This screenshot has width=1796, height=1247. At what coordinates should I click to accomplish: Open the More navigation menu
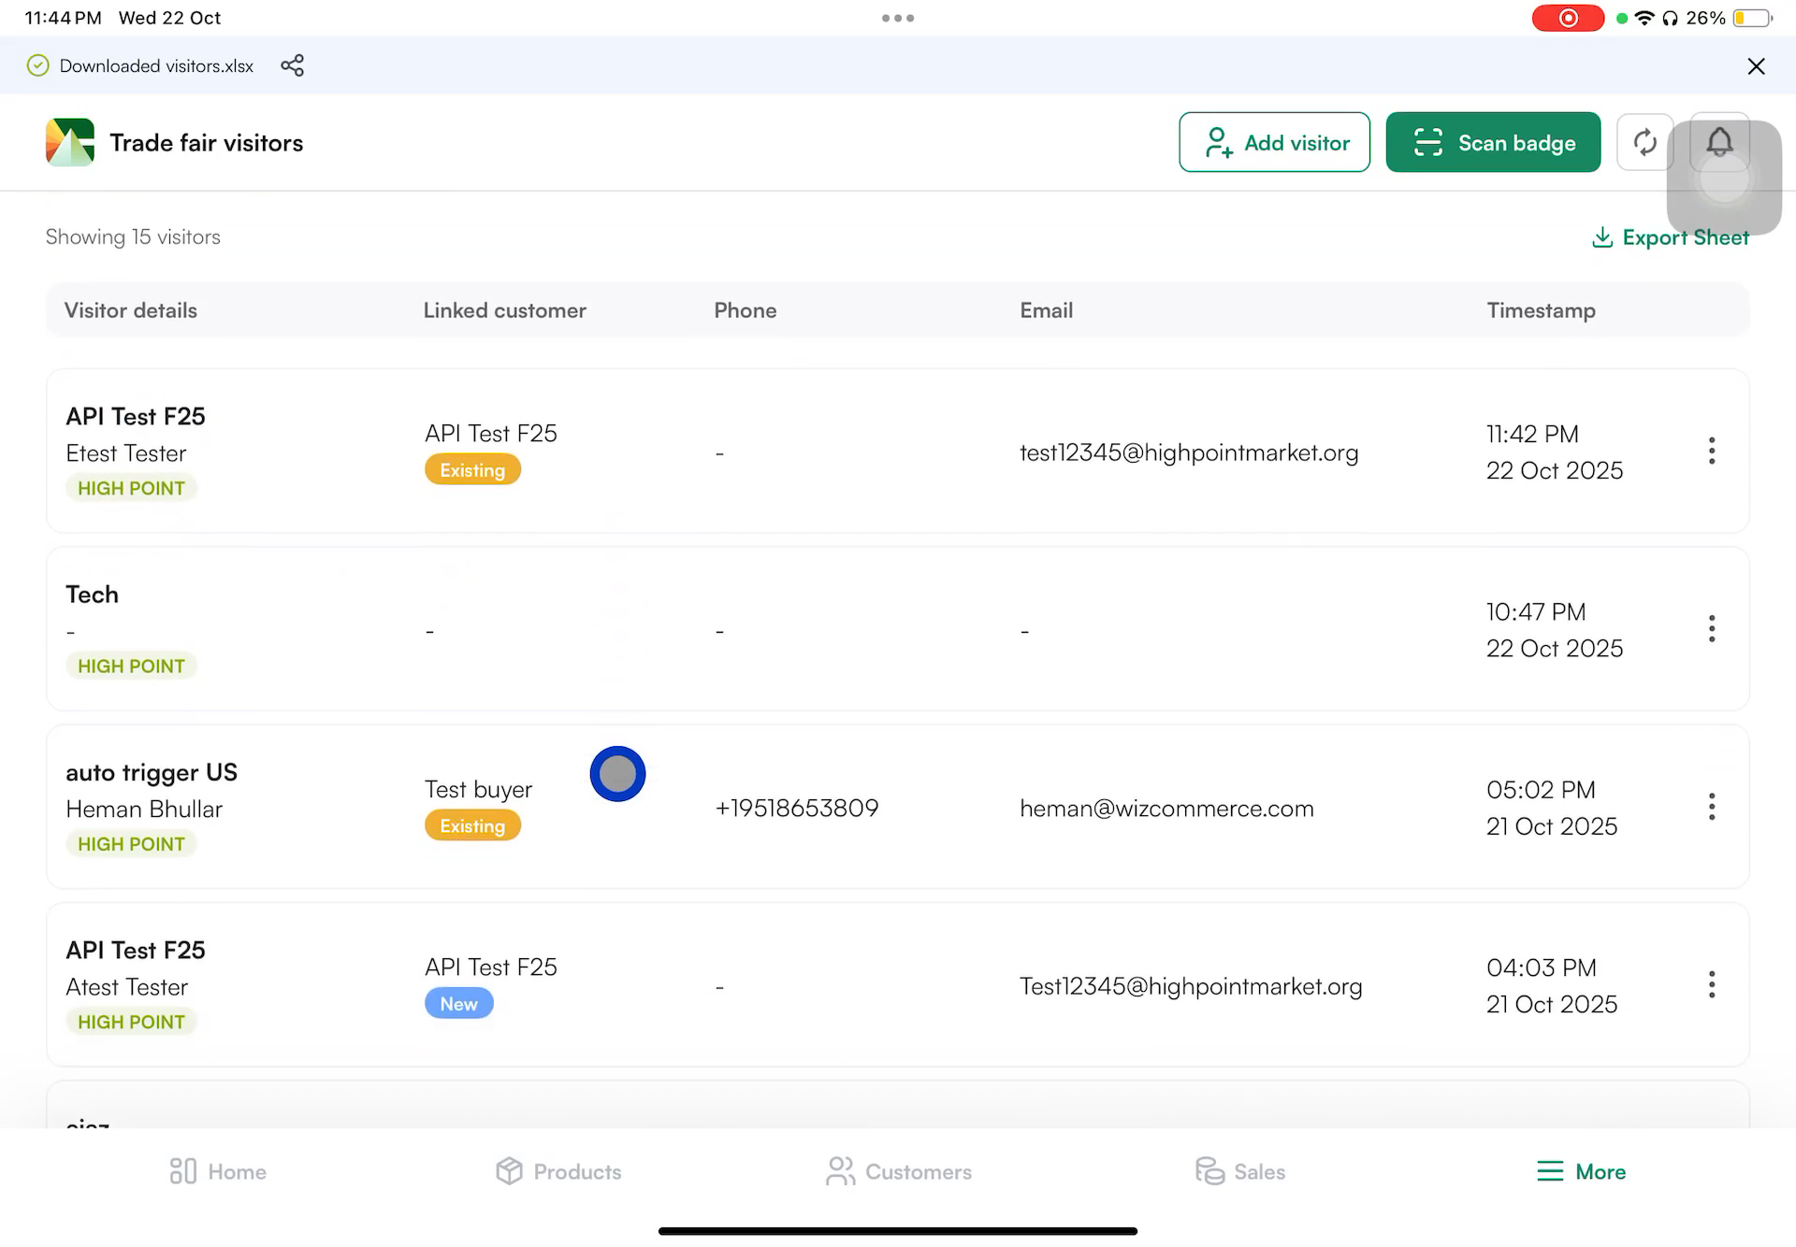[x=1580, y=1170]
